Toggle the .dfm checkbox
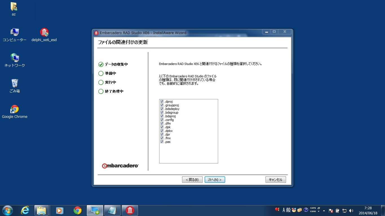The width and height of the screenshot is (385, 216). click(x=162, y=123)
